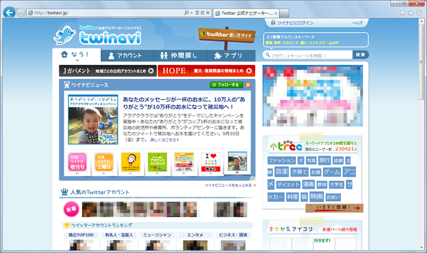427x253 pixels.
Task: Select the 総合TOP100 ranking tab
Action: click(x=81, y=235)
